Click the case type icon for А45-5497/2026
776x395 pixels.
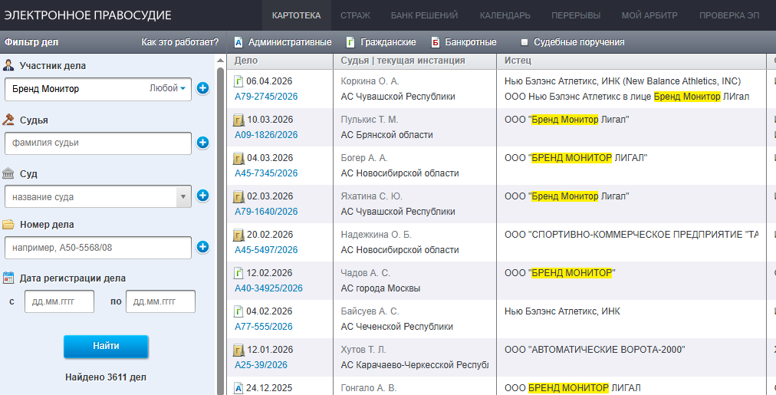(238, 235)
